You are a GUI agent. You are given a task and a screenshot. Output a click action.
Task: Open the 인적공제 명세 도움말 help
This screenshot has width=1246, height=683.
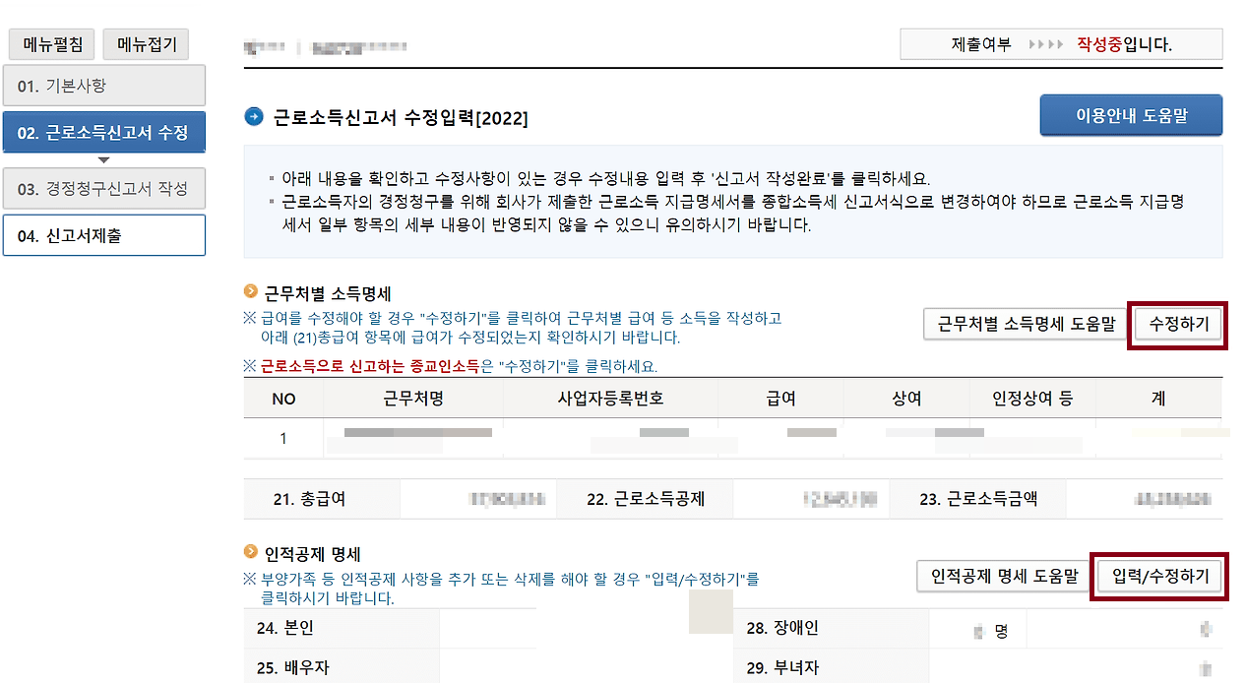[x=1003, y=576]
